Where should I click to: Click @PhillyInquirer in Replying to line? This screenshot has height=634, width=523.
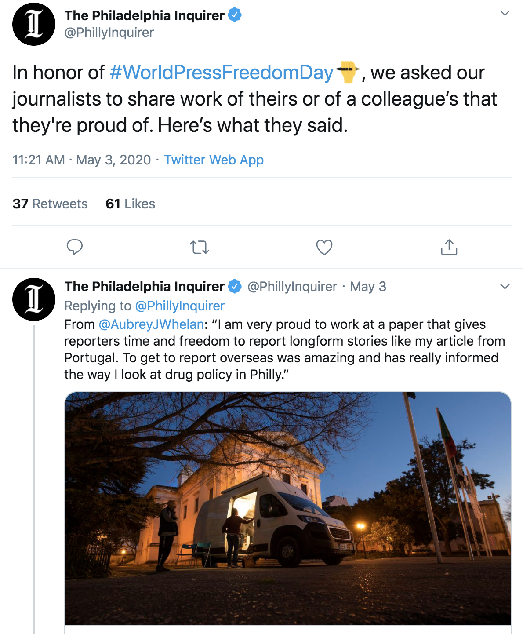pos(180,306)
